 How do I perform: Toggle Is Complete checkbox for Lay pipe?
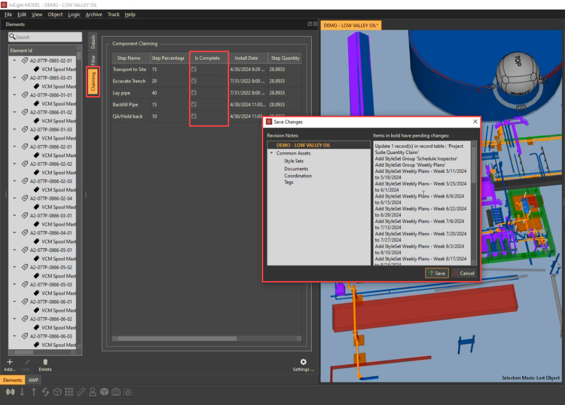coord(194,93)
